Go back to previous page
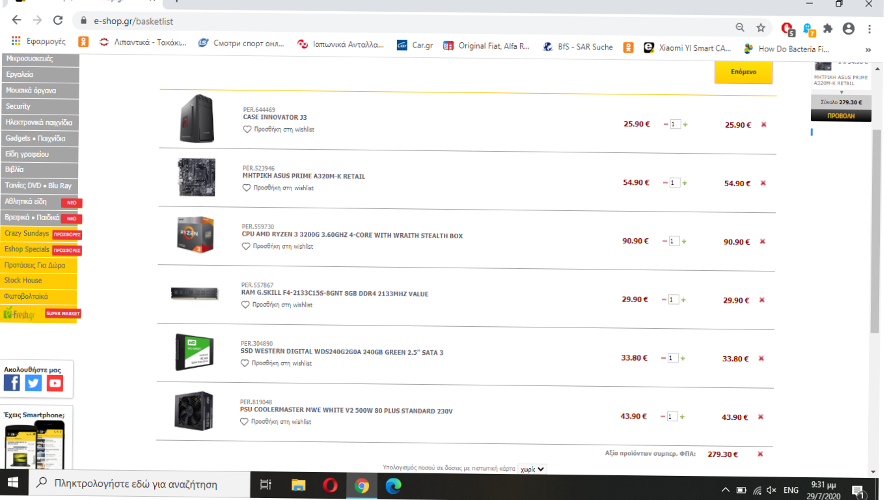 pyautogui.click(x=17, y=20)
